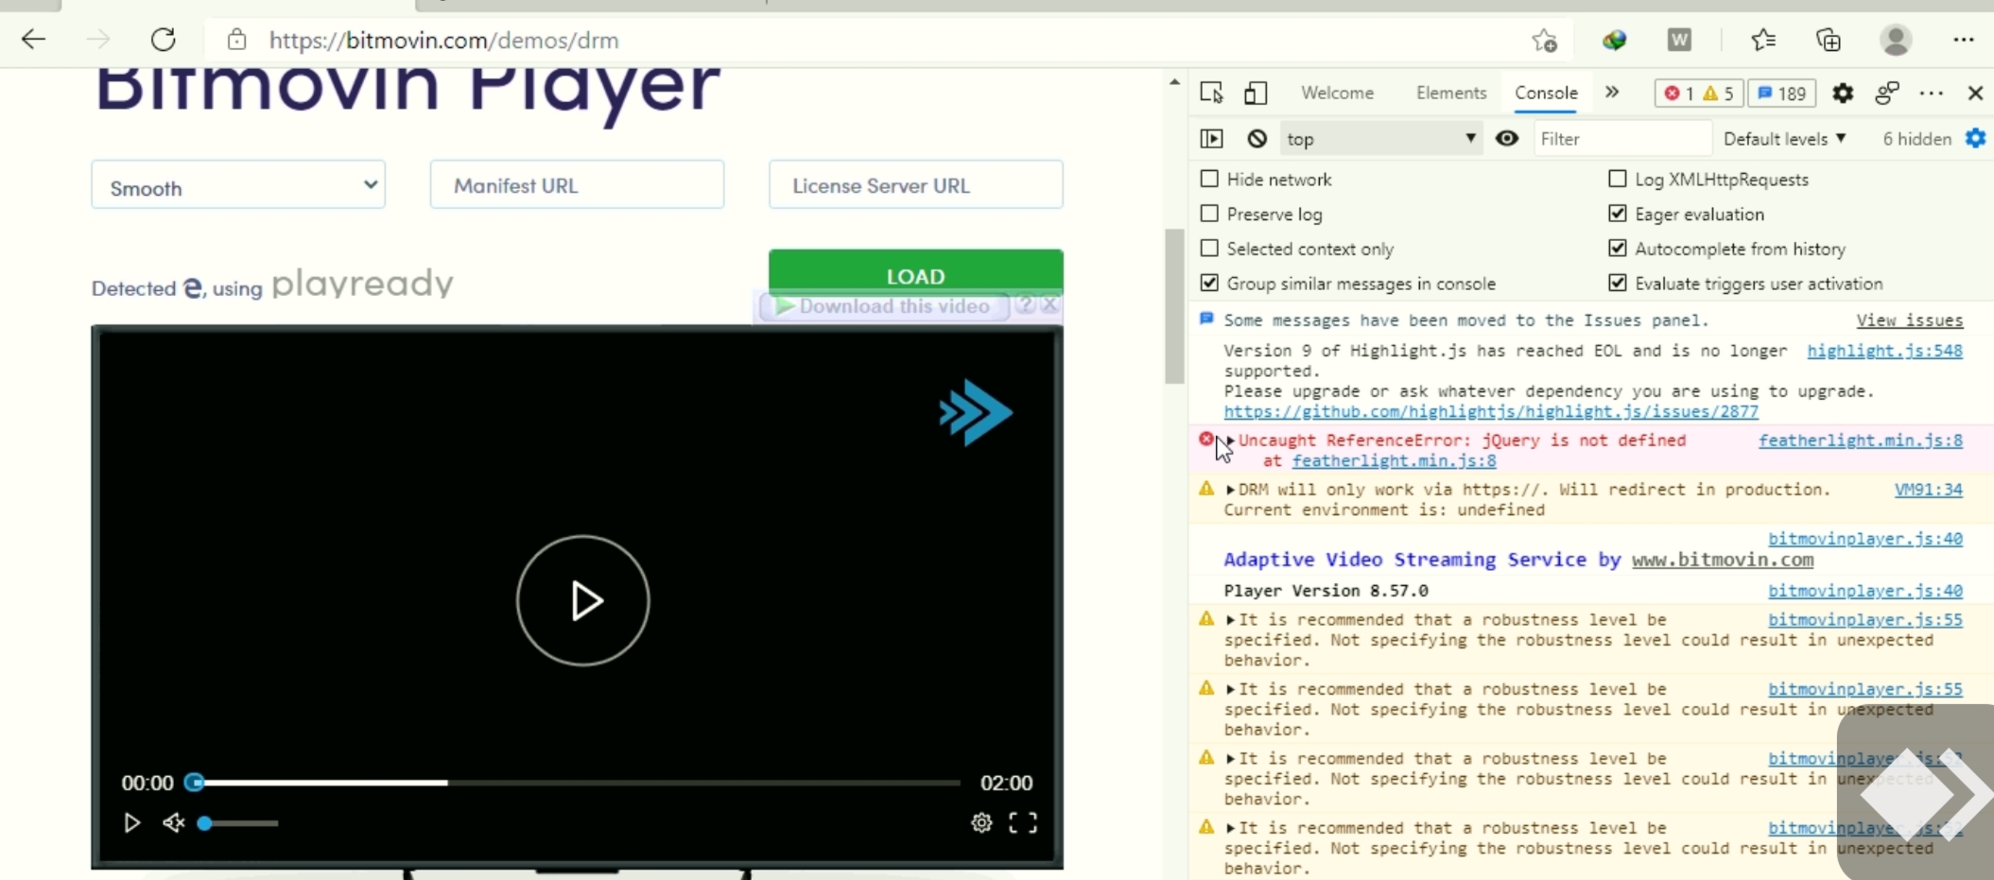Create live expression with the eye icon
Image resolution: width=1994 pixels, height=880 pixels.
[x=1506, y=139]
